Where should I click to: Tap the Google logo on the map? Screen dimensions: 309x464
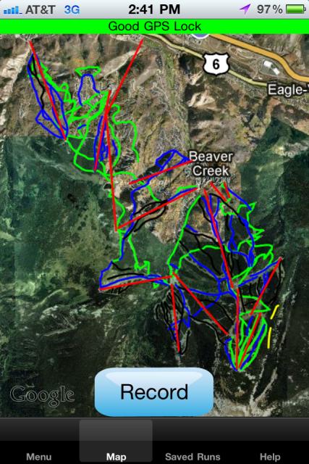point(42,396)
